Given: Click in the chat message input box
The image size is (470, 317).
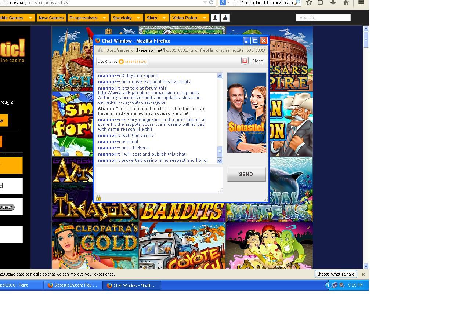Looking at the screenshot, I should [159, 179].
